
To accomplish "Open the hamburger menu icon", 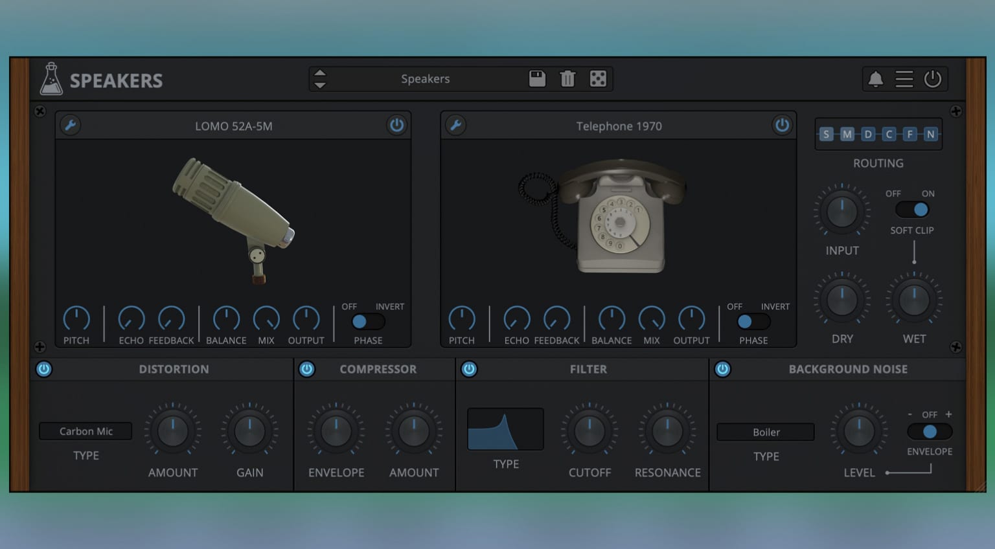I will tap(904, 79).
